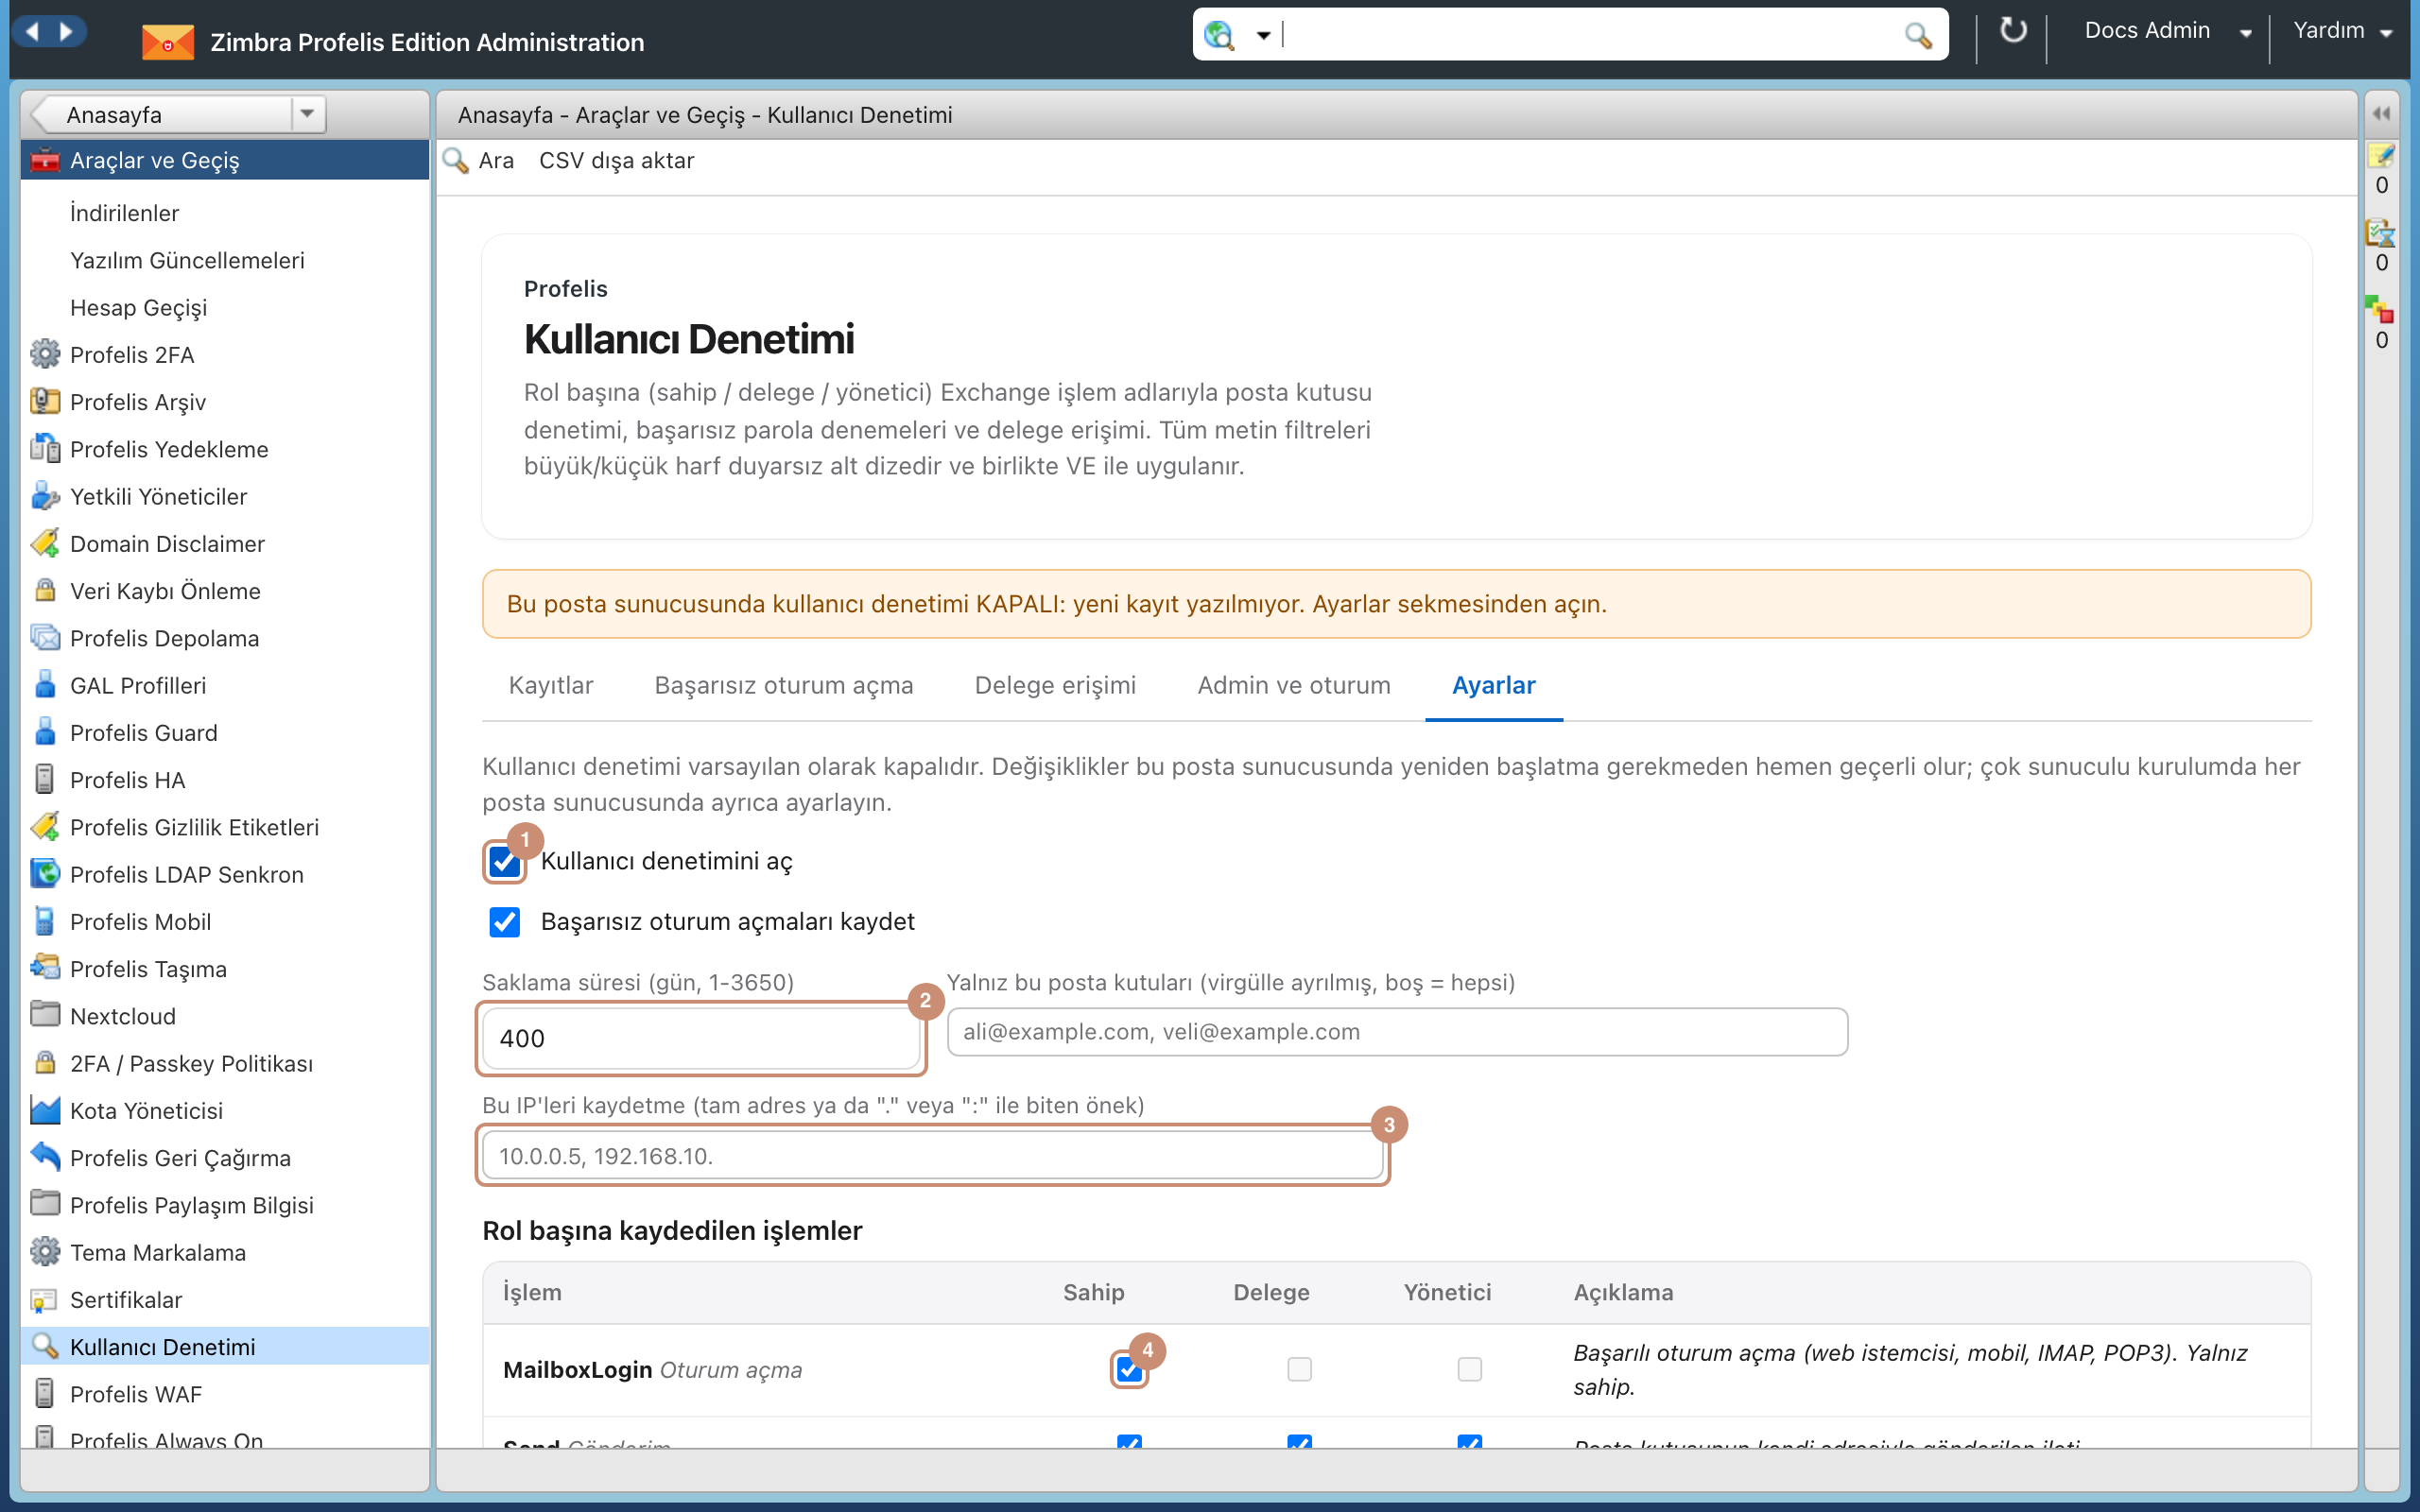Click the Profelis Geri Çağırma arrow icon
Viewport: 2420px width, 1512px height.
tap(45, 1157)
